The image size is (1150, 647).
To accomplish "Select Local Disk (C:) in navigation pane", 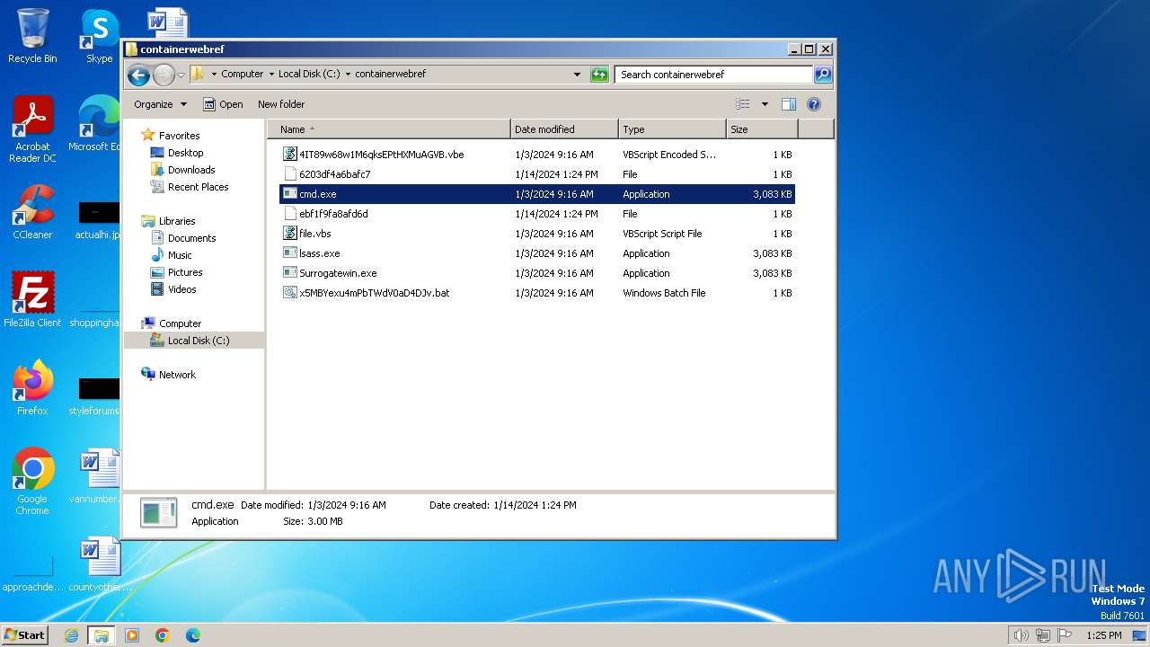I will [198, 341].
